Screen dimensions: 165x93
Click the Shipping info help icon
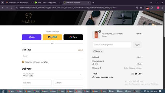point(100,68)
